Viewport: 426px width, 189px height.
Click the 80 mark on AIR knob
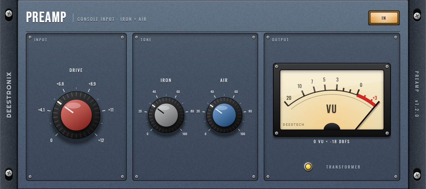250,111
